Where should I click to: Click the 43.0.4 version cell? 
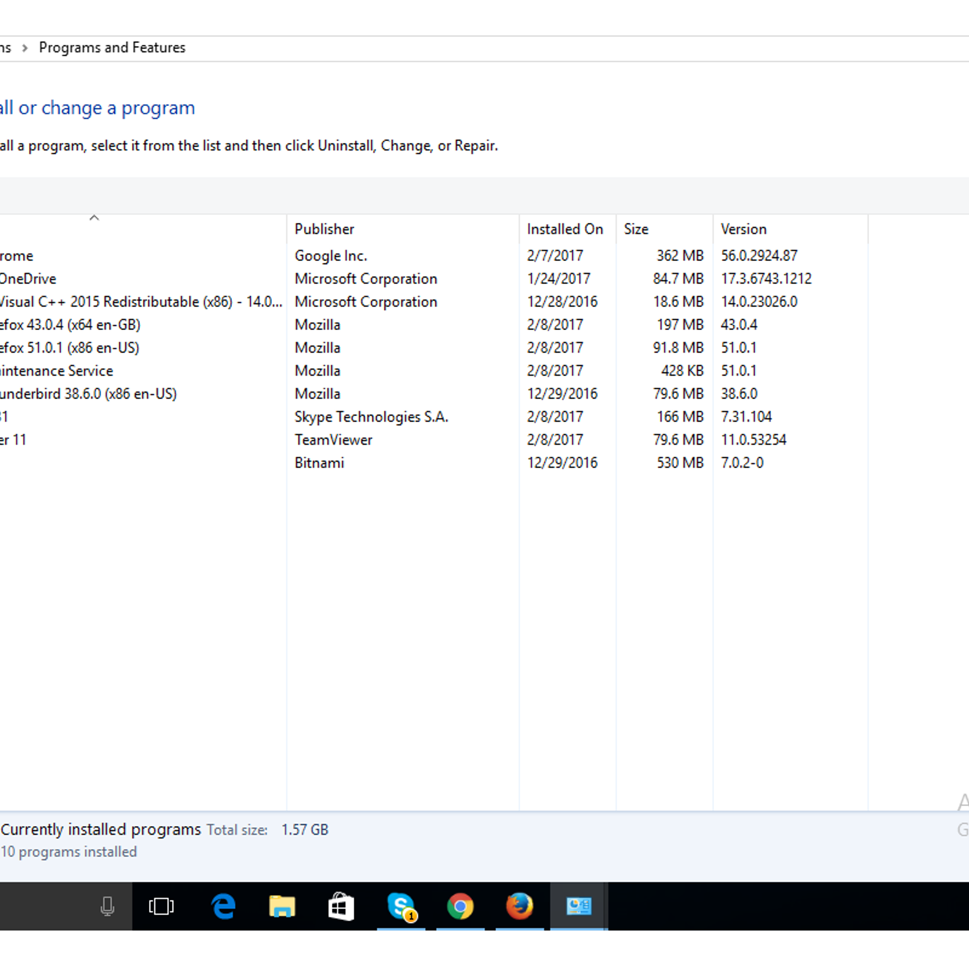click(x=739, y=325)
